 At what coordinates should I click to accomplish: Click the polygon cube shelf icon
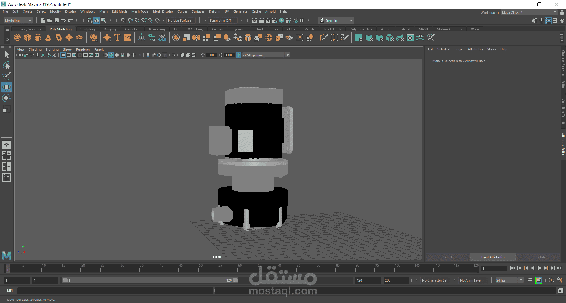tap(28, 38)
